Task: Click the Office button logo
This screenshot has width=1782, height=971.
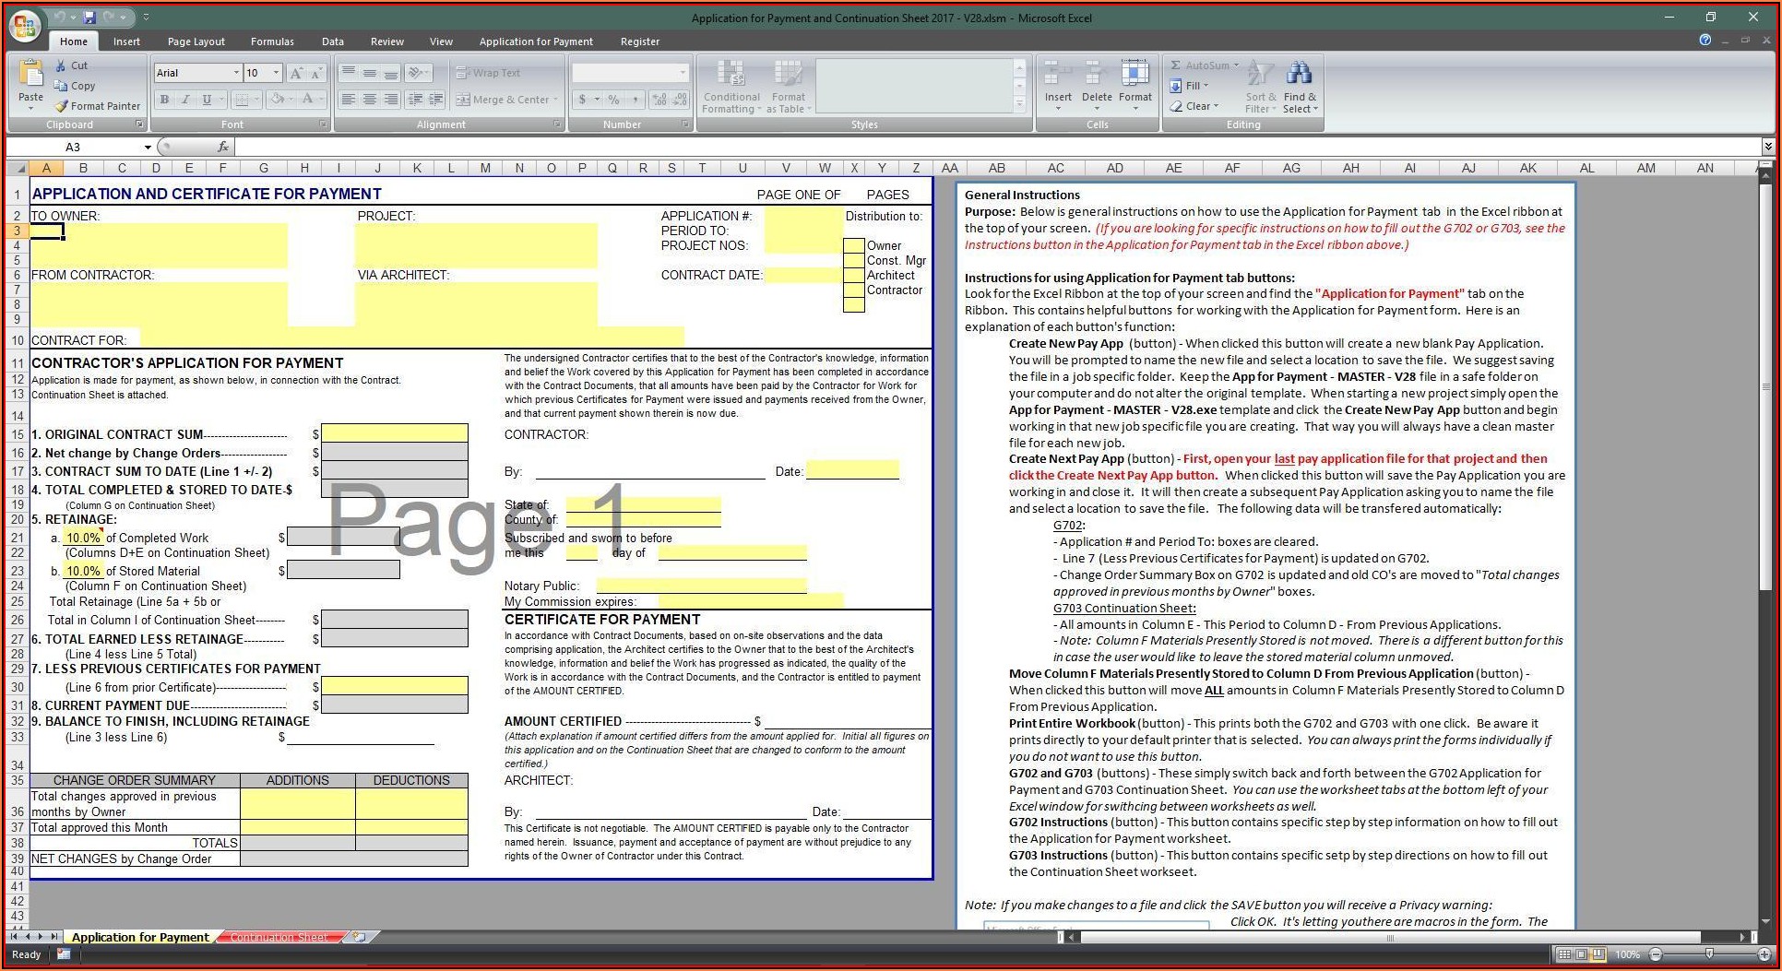Action: click(x=25, y=25)
